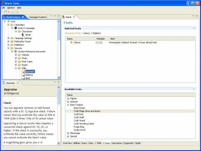This screenshot has height=151, width=201.
Task: Open the New toolbar dropdown arrow
Action: (9, 12)
